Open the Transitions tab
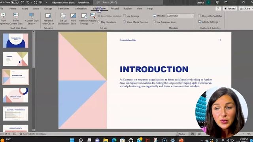 coord(63,9)
